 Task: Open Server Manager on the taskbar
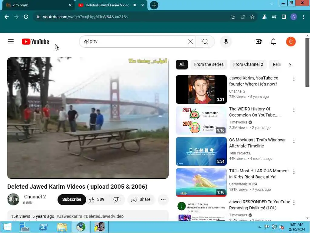(x=25, y=227)
